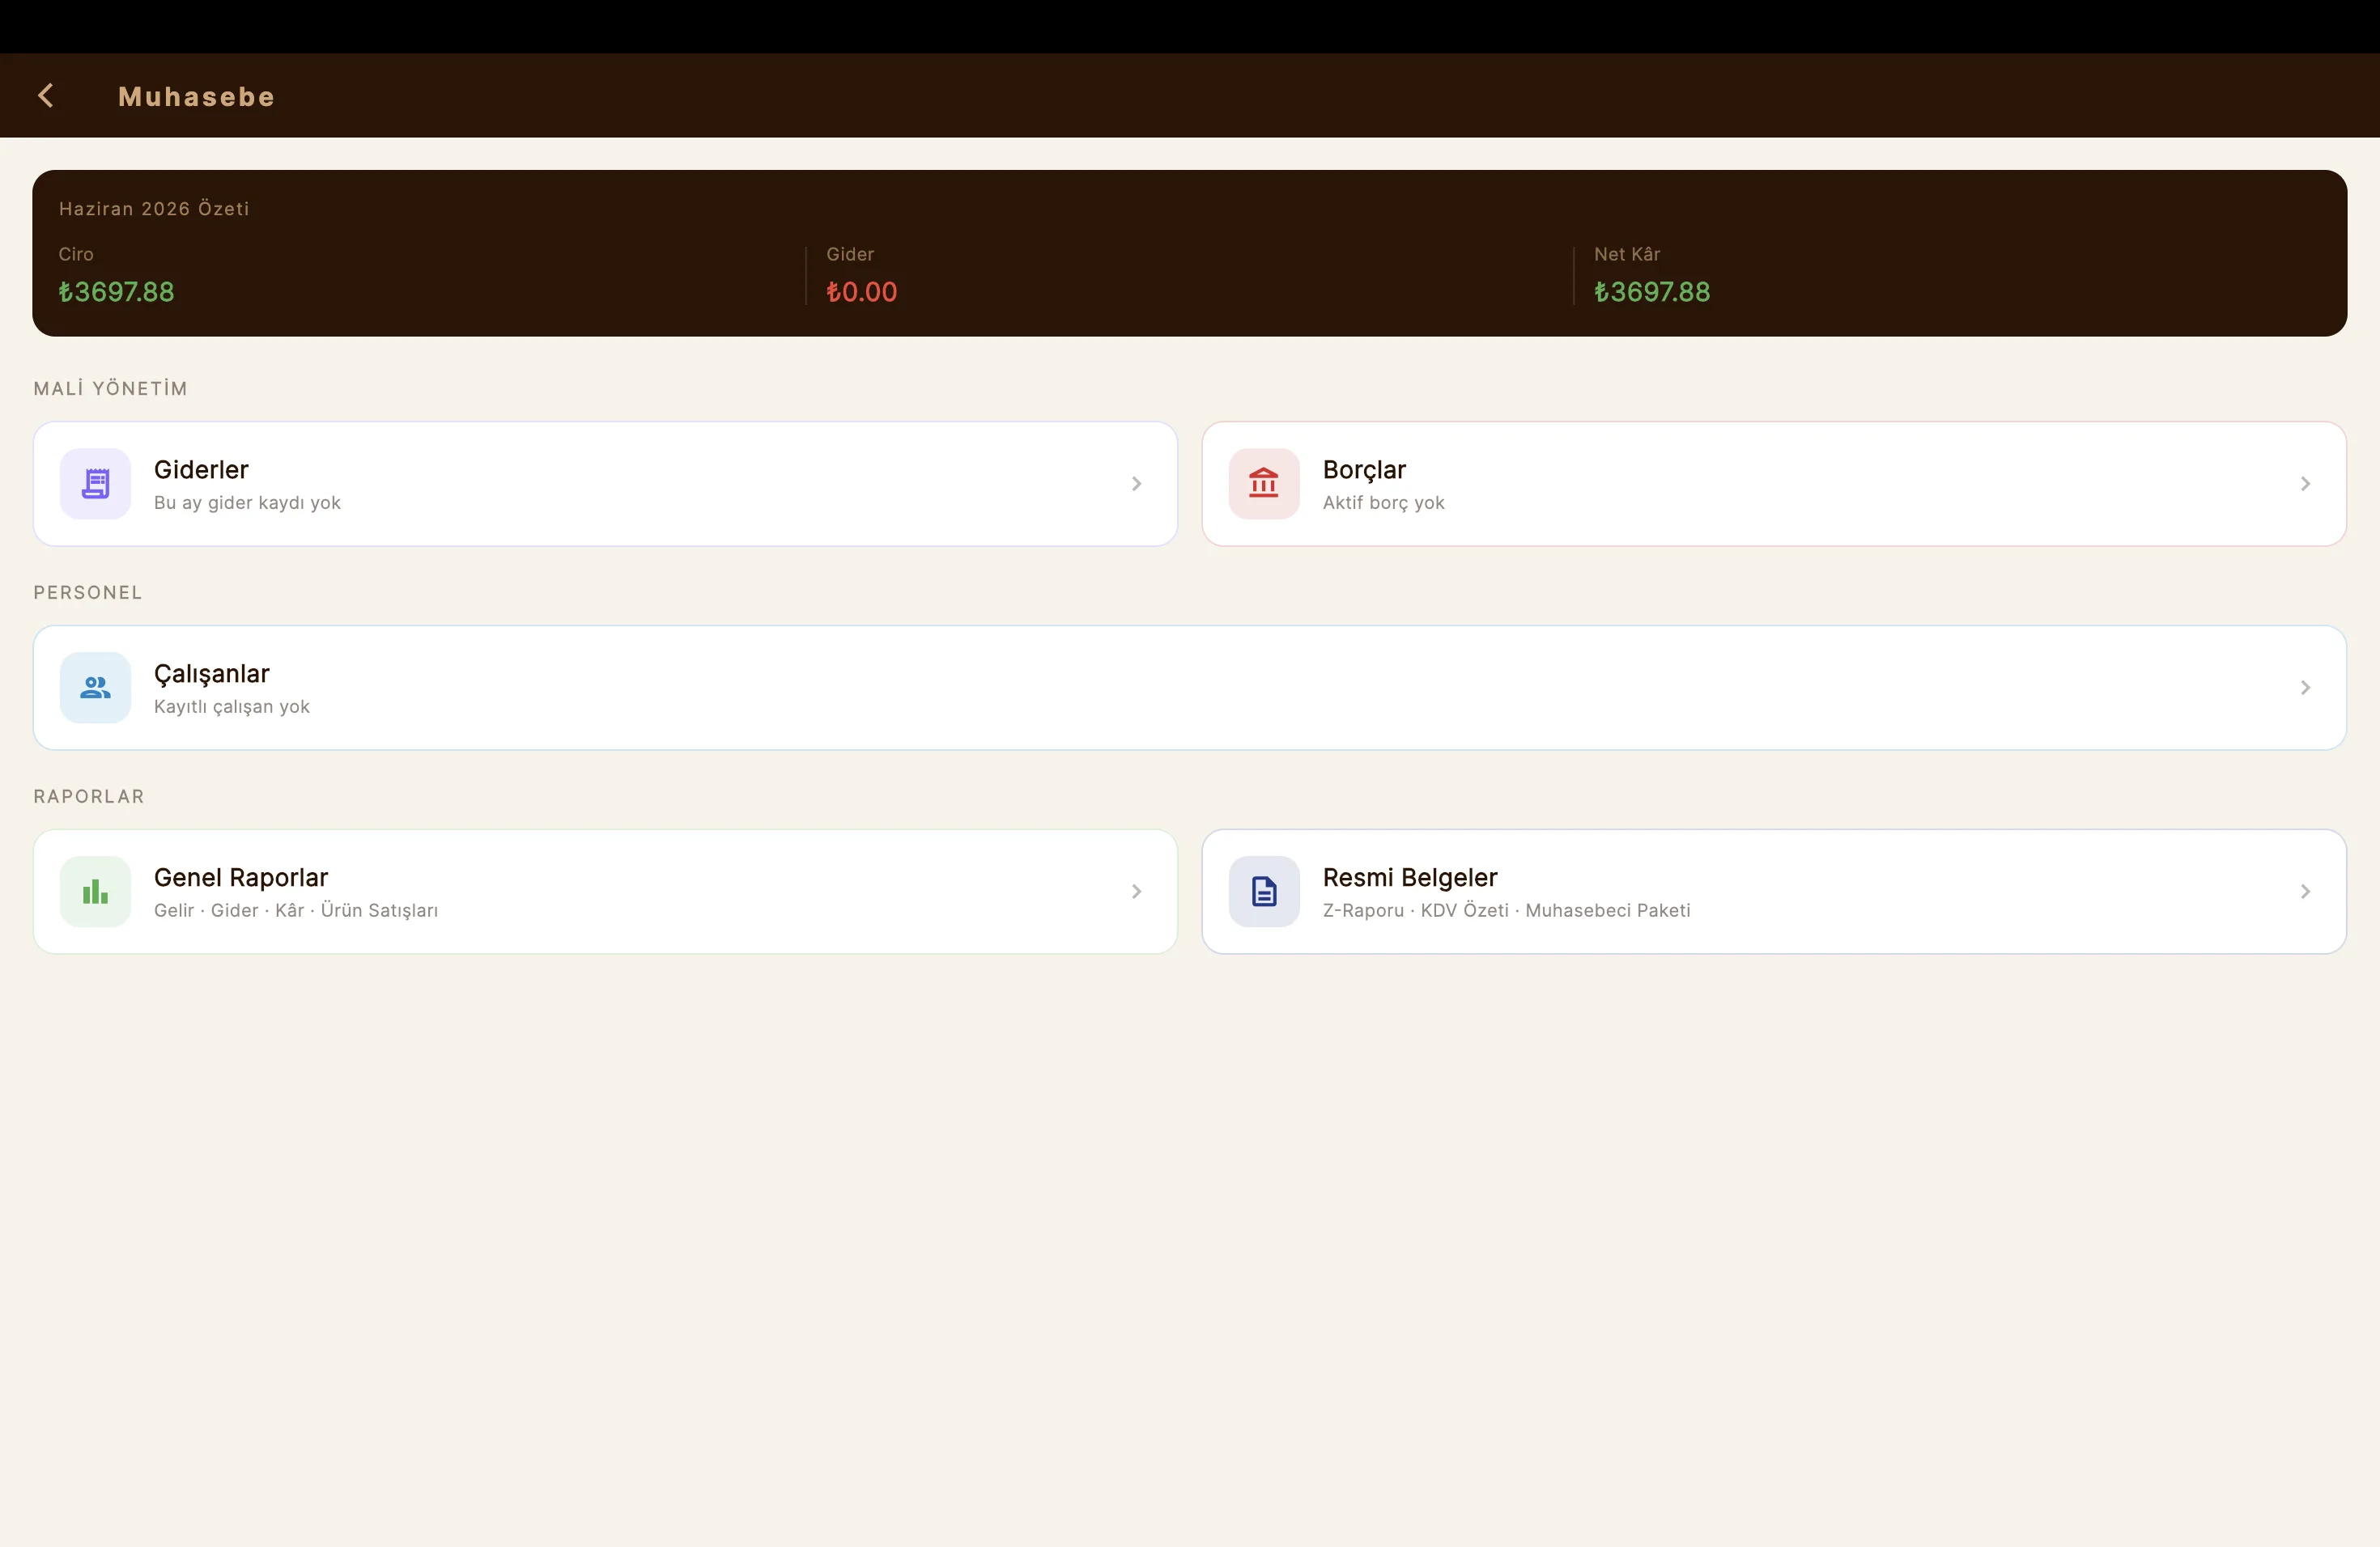Expand Giderler using its right chevron
The image size is (2380, 1547).
pos(1136,484)
